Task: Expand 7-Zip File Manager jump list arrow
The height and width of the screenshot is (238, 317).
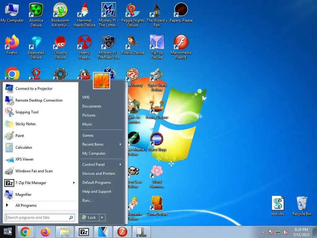Action: (x=74, y=183)
